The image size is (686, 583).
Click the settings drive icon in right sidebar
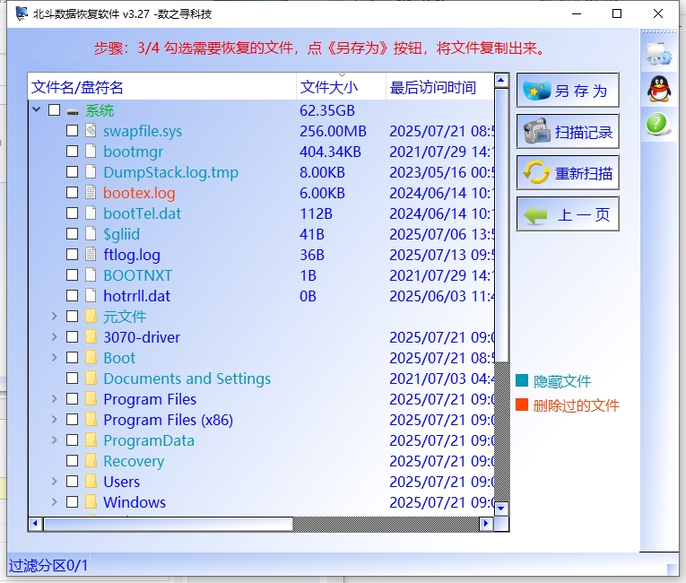pos(659,54)
